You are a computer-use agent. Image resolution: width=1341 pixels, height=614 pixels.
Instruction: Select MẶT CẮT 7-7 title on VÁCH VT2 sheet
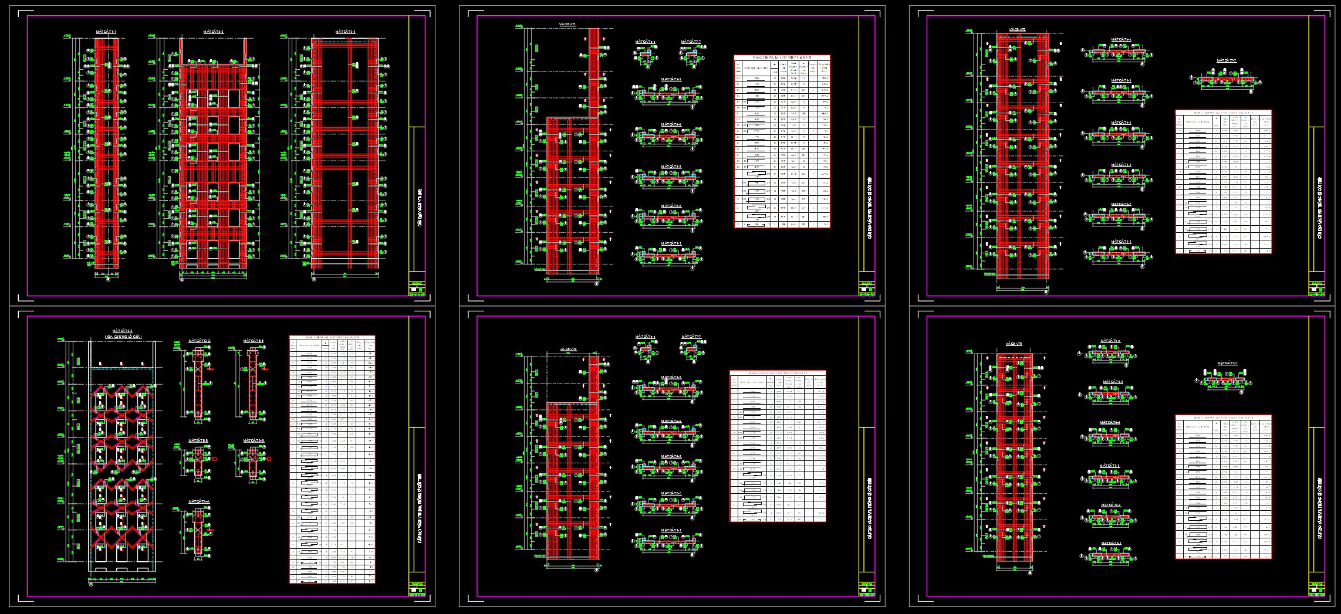coord(691,337)
